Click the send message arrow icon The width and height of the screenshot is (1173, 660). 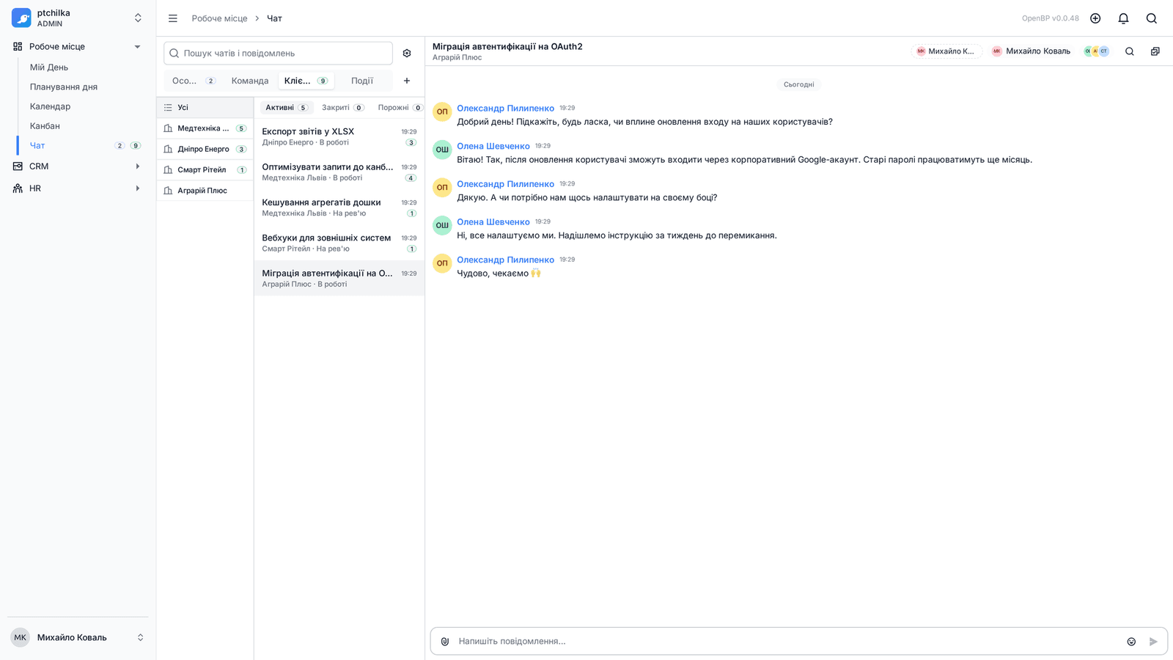[x=1153, y=641]
